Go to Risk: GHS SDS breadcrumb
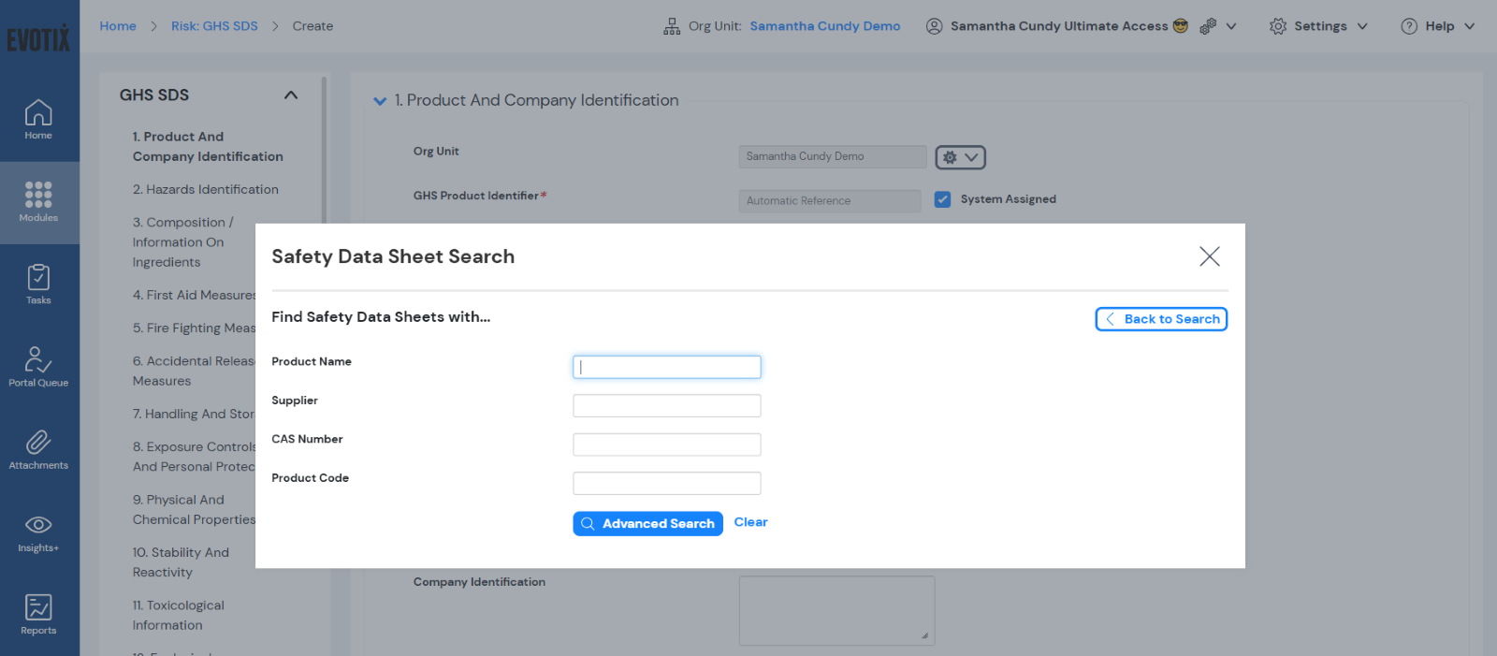This screenshot has height=656, width=1497. pos(214,26)
